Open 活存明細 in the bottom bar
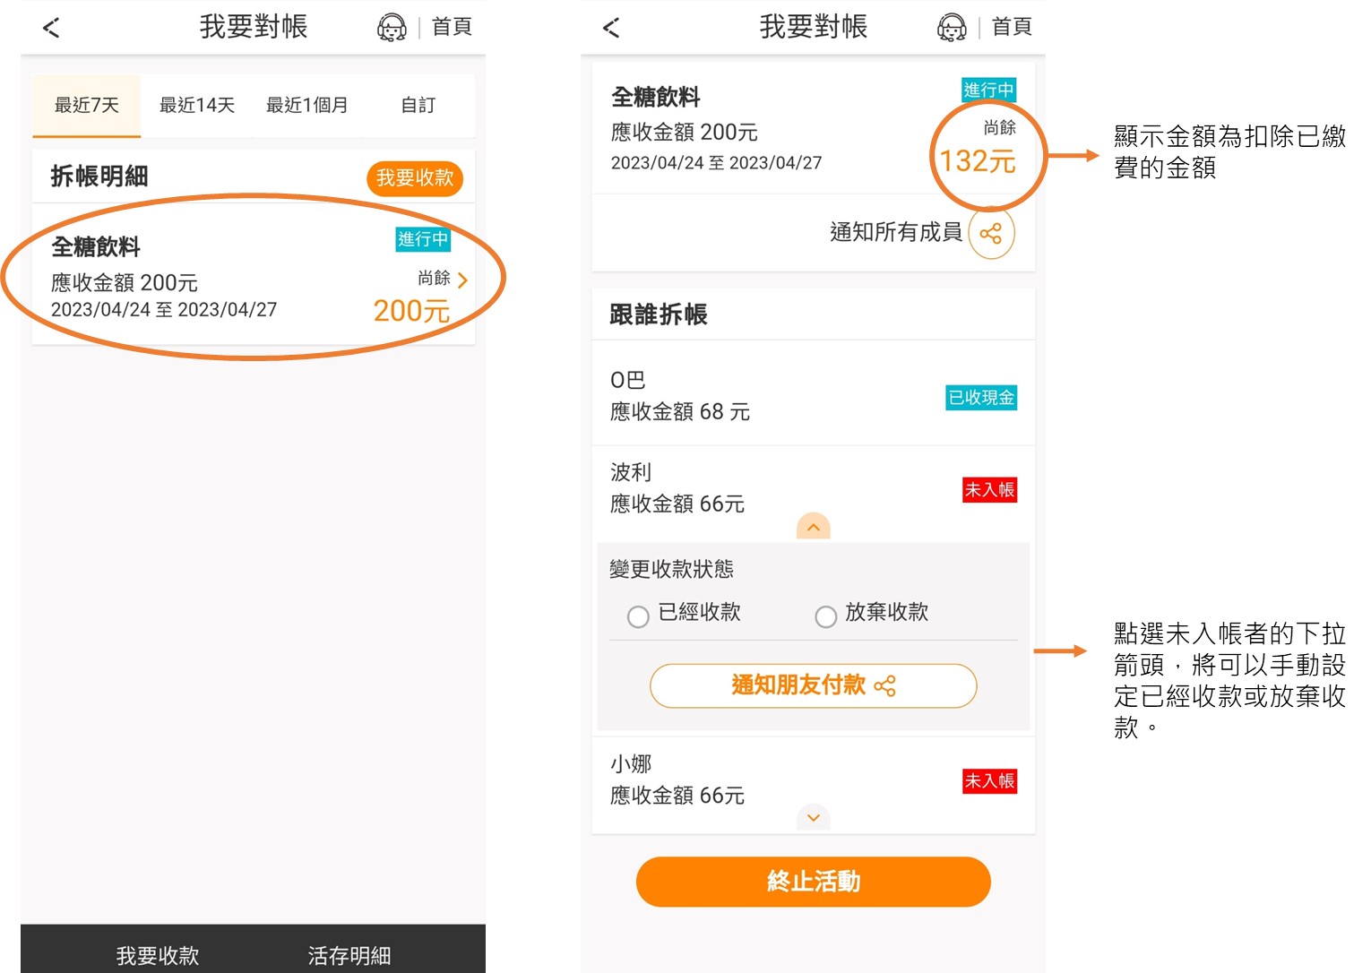 click(x=349, y=955)
